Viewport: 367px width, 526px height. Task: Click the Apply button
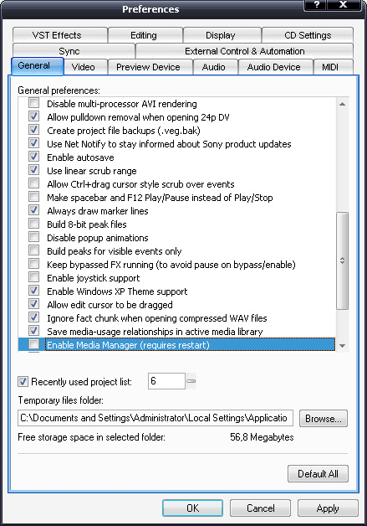pyautogui.click(x=328, y=508)
